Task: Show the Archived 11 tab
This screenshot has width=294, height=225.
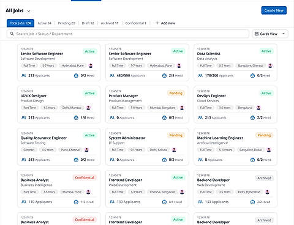Action: (x=110, y=23)
